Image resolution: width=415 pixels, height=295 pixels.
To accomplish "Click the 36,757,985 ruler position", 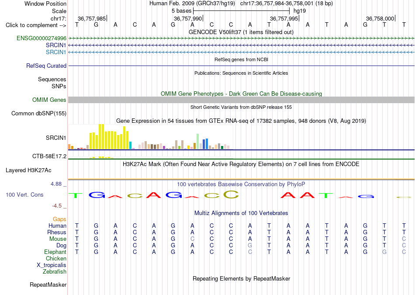I will pyautogui.click(x=92, y=18).
